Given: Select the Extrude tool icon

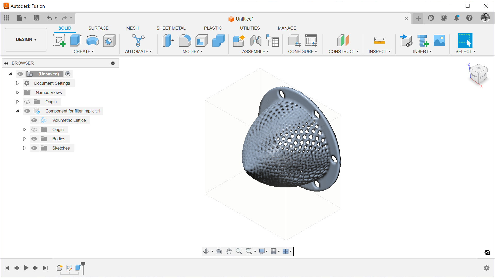Looking at the screenshot, I should [76, 40].
